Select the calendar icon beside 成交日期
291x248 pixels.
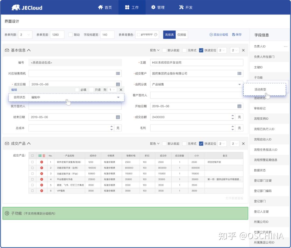click(118, 84)
